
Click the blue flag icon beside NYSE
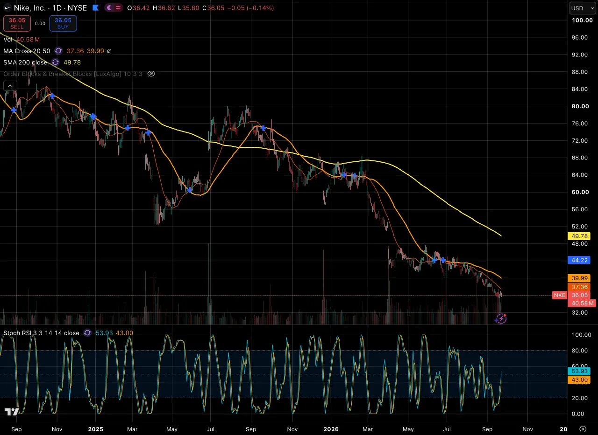coord(95,8)
